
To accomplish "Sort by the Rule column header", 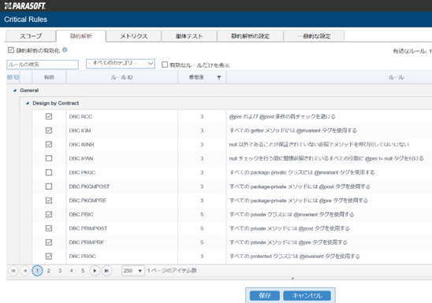I will pos(396,77).
